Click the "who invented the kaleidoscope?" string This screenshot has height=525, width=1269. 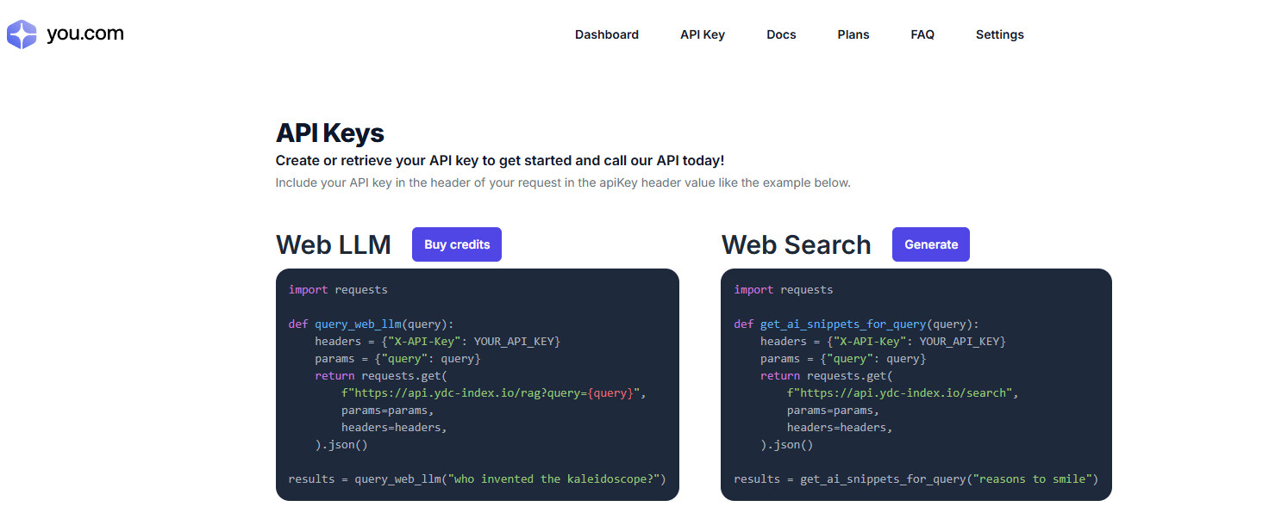tap(556, 479)
